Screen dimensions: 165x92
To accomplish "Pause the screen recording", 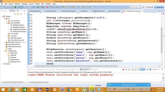I will [109, 89].
